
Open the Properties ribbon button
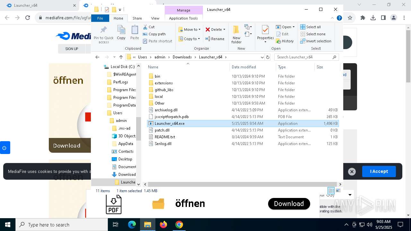pyautogui.click(x=265, y=34)
